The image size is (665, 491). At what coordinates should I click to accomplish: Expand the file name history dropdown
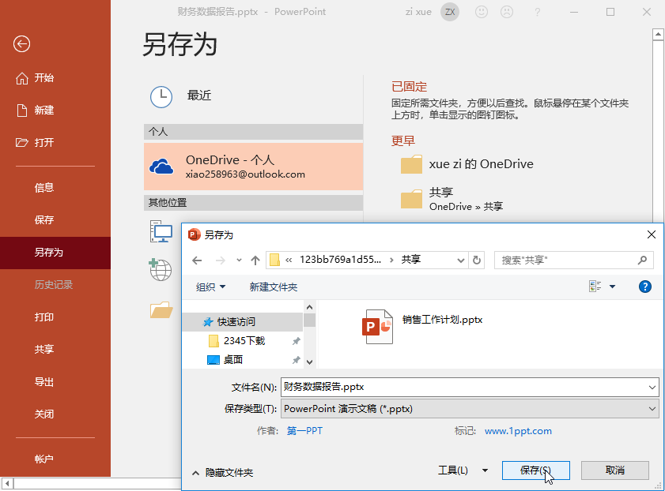point(652,388)
